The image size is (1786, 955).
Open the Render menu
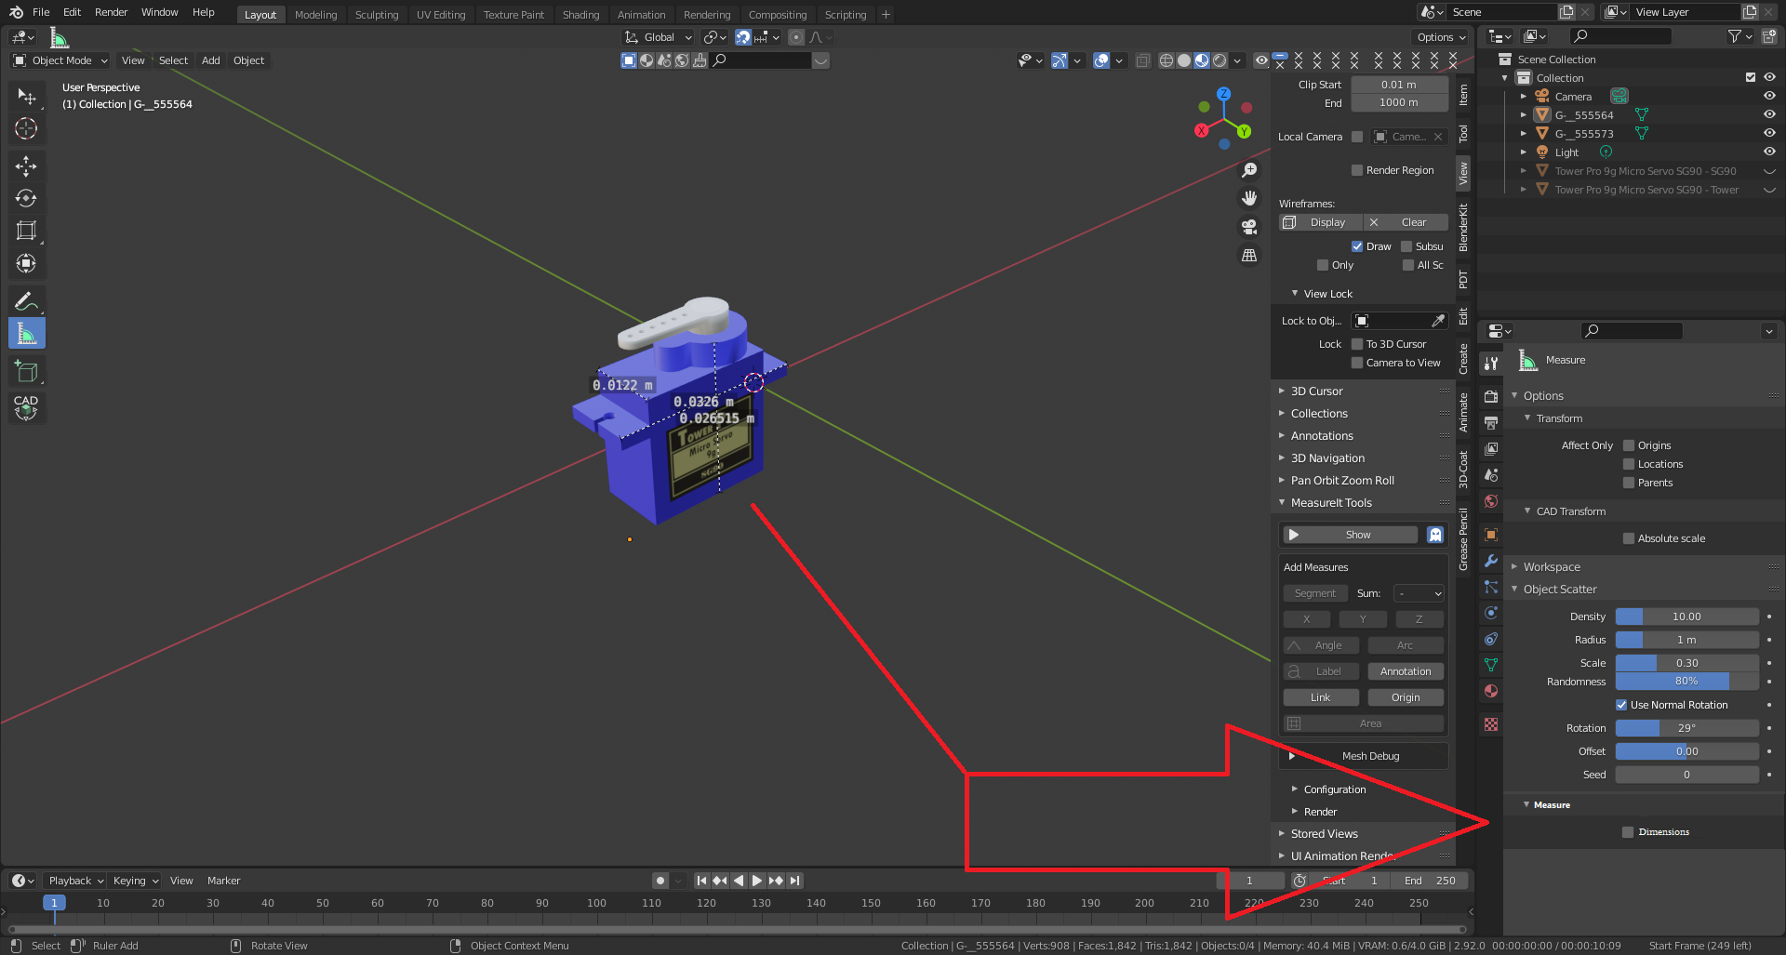(x=111, y=12)
